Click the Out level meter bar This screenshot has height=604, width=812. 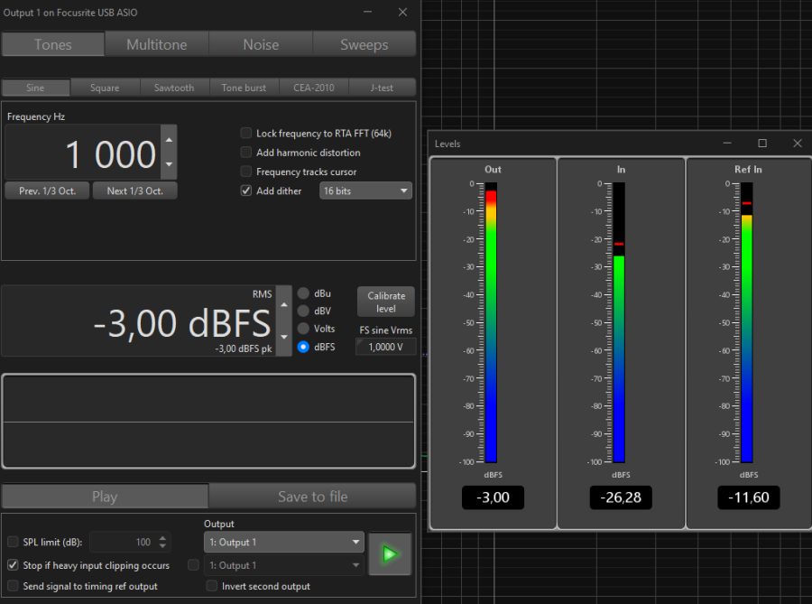click(491, 322)
